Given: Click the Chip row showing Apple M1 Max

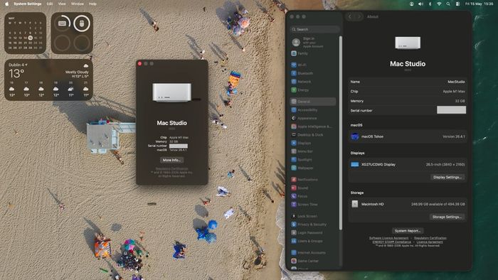Looking at the screenshot, I should pyautogui.click(x=408, y=92).
